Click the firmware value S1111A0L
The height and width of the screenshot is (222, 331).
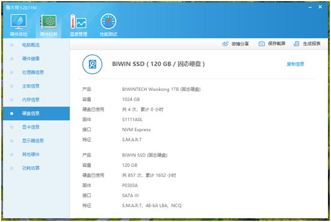coord(132,120)
